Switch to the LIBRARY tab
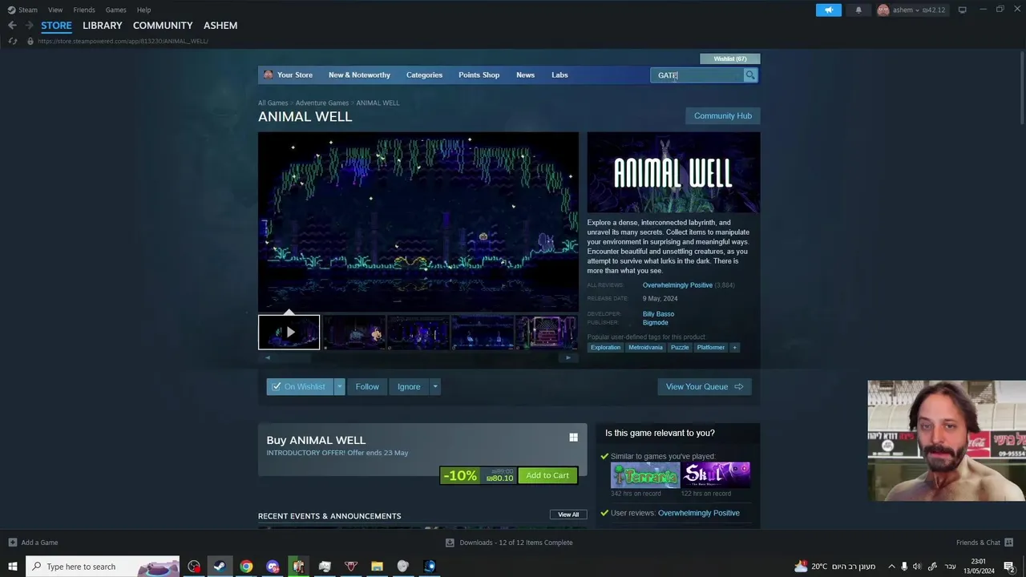This screenshot has height=577, width=1026. (x=103, y=25)
